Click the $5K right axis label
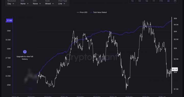This screenshot has width=184, height=97. [175, 19]
